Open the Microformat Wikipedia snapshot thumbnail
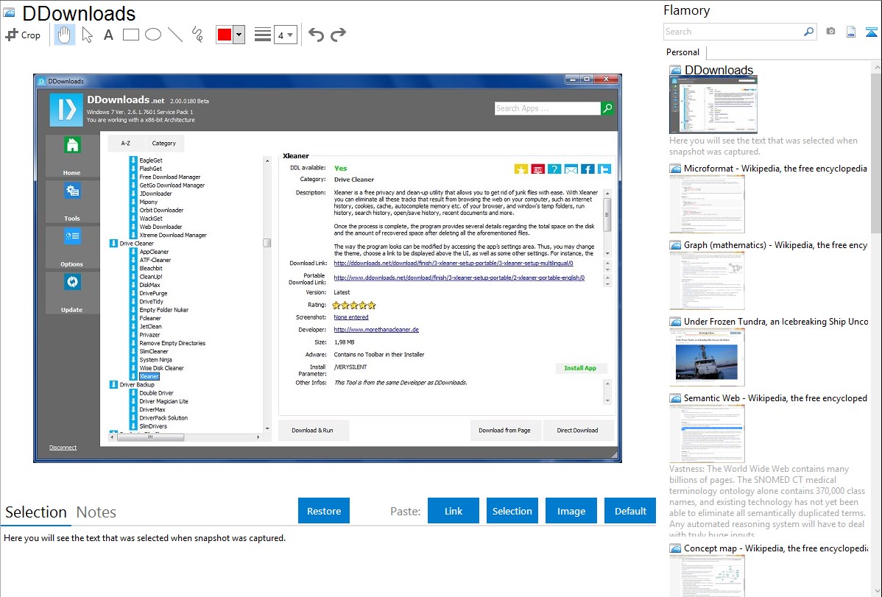The height and width of the screenshot is (597, 882). [x=707, y=204]
